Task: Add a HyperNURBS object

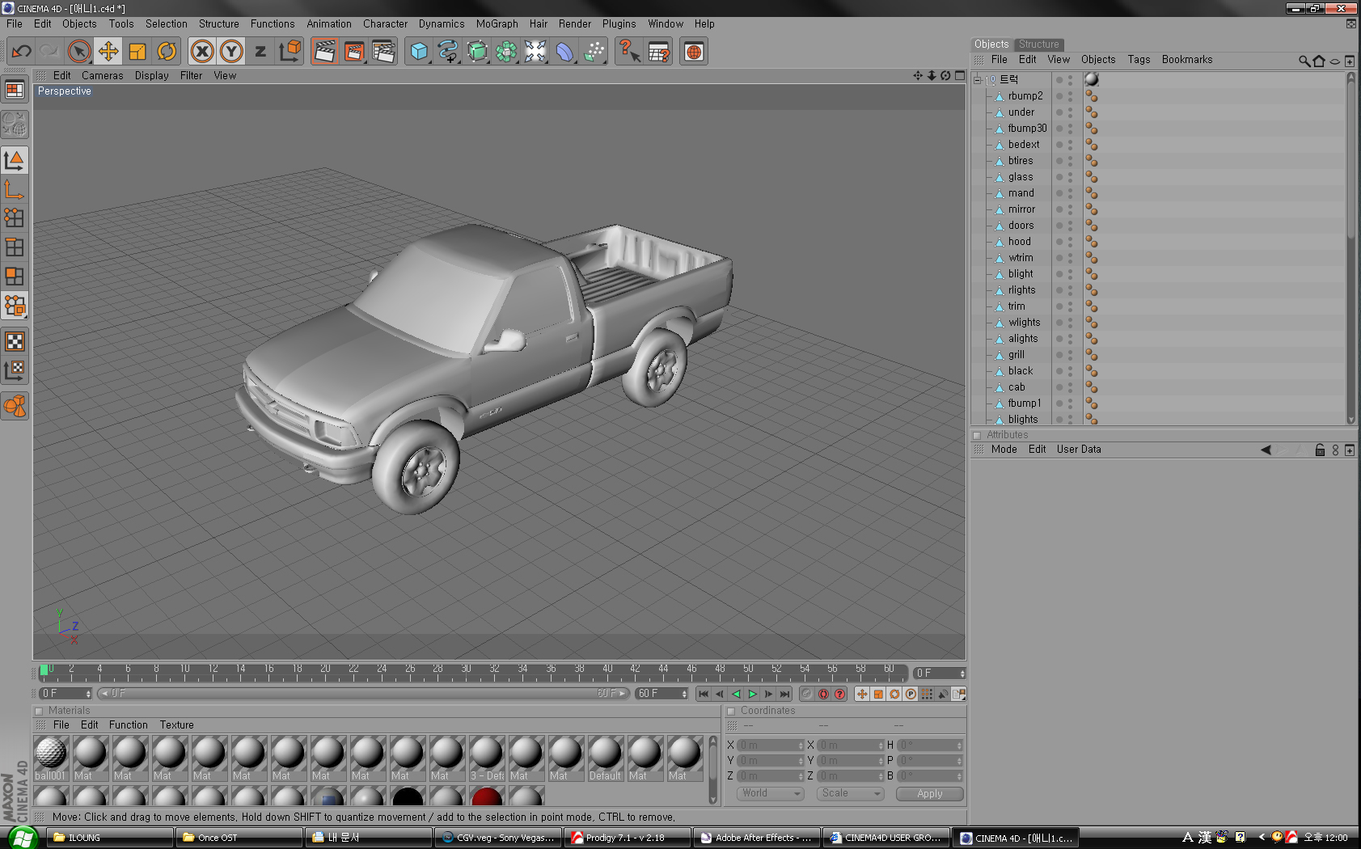Action: pyautogui.click(x=477, y=52)
